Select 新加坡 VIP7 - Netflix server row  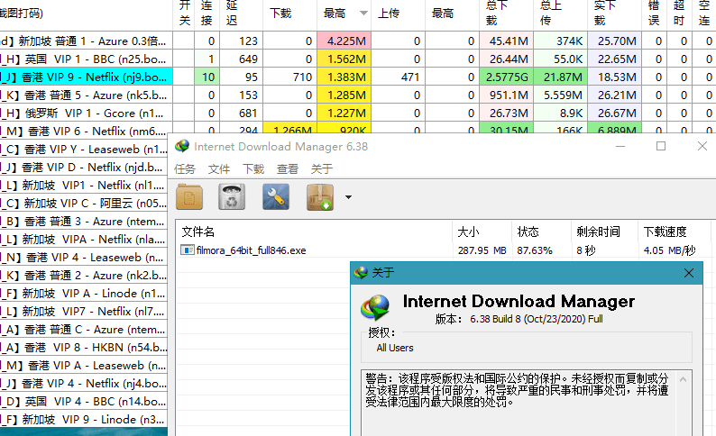[x=84, y=311]
